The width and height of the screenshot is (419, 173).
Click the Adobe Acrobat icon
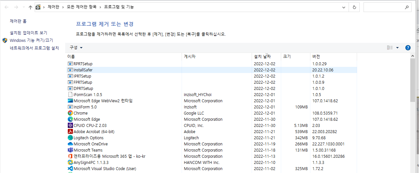coord(70,132)
